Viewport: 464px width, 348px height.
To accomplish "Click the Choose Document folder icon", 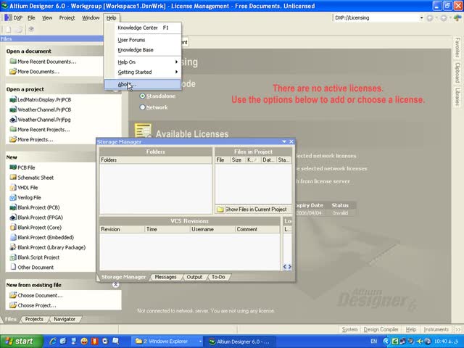I will coord(13,295).
